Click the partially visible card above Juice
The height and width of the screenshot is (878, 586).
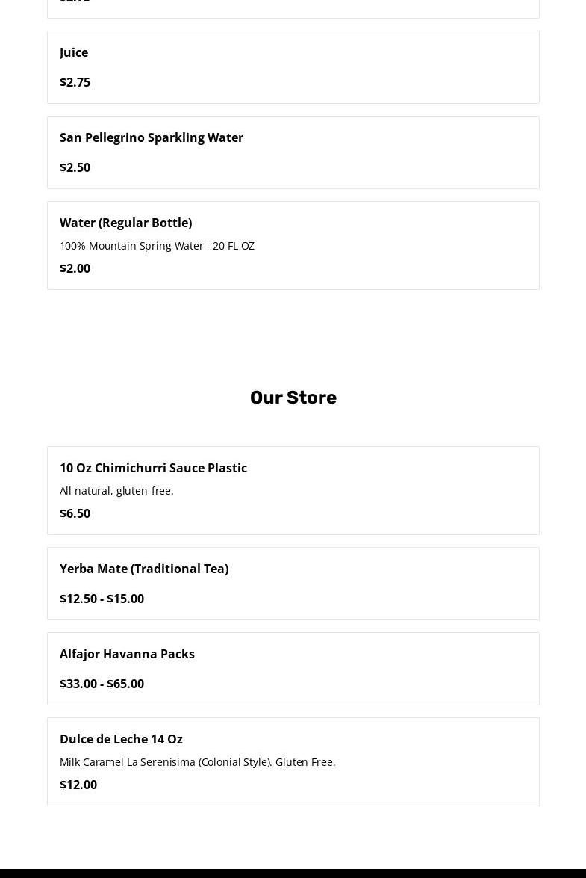(x=293, y=7)
